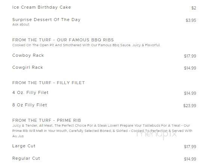This screenshot has width=224, height=165.
Task: Pick the 4 Oz. Filly Filet
Action: click(x=30, y=93)
